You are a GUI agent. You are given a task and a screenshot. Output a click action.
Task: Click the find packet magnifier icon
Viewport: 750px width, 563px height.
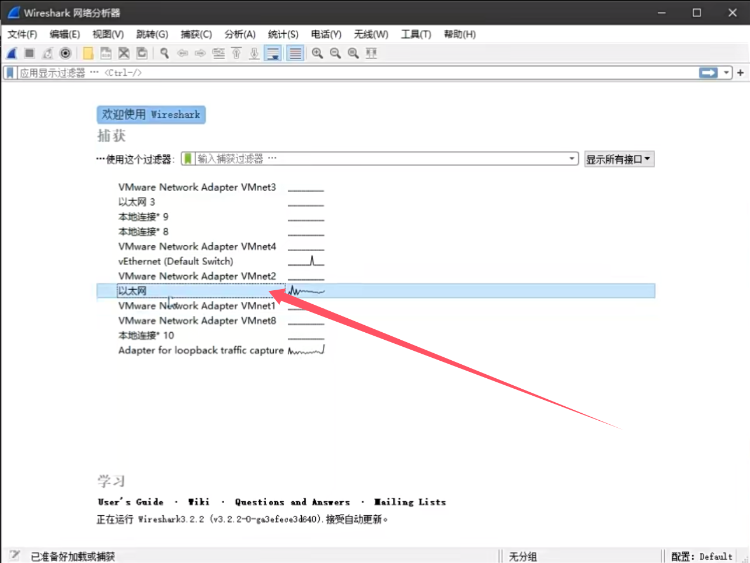point(165,54)
